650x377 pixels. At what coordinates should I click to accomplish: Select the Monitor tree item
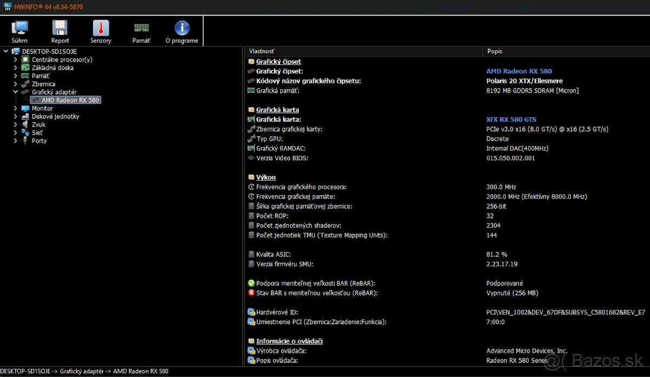pos(42,108)
